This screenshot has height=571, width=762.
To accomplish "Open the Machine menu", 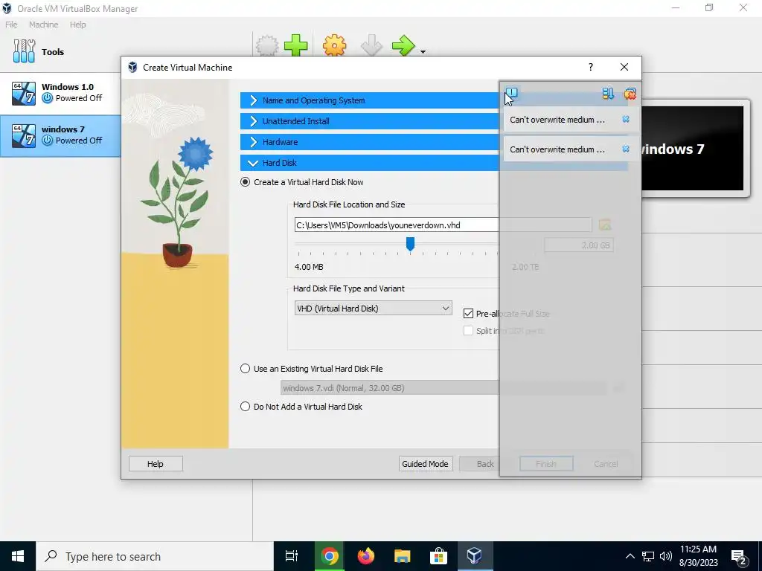I will point(43,25).
